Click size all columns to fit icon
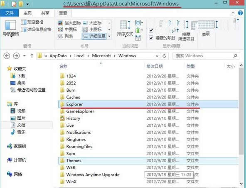 point(138,38)
